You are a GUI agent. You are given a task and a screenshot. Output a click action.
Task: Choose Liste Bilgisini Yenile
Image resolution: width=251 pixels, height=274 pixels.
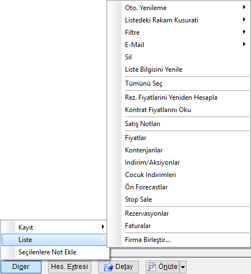click(x=179, y=69)
